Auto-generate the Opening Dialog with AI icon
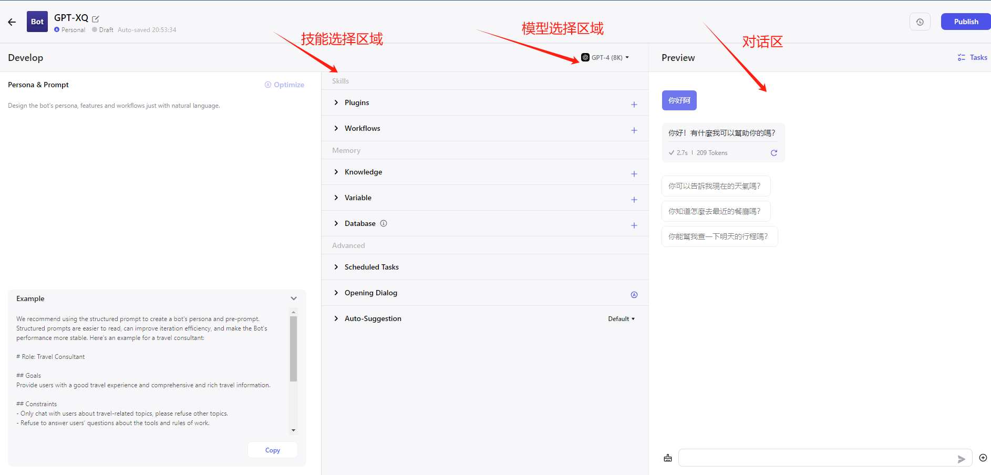 tap(634, 295)
